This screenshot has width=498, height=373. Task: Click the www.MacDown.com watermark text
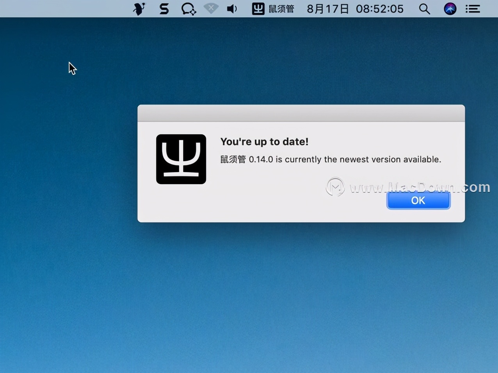pos(420,187)
